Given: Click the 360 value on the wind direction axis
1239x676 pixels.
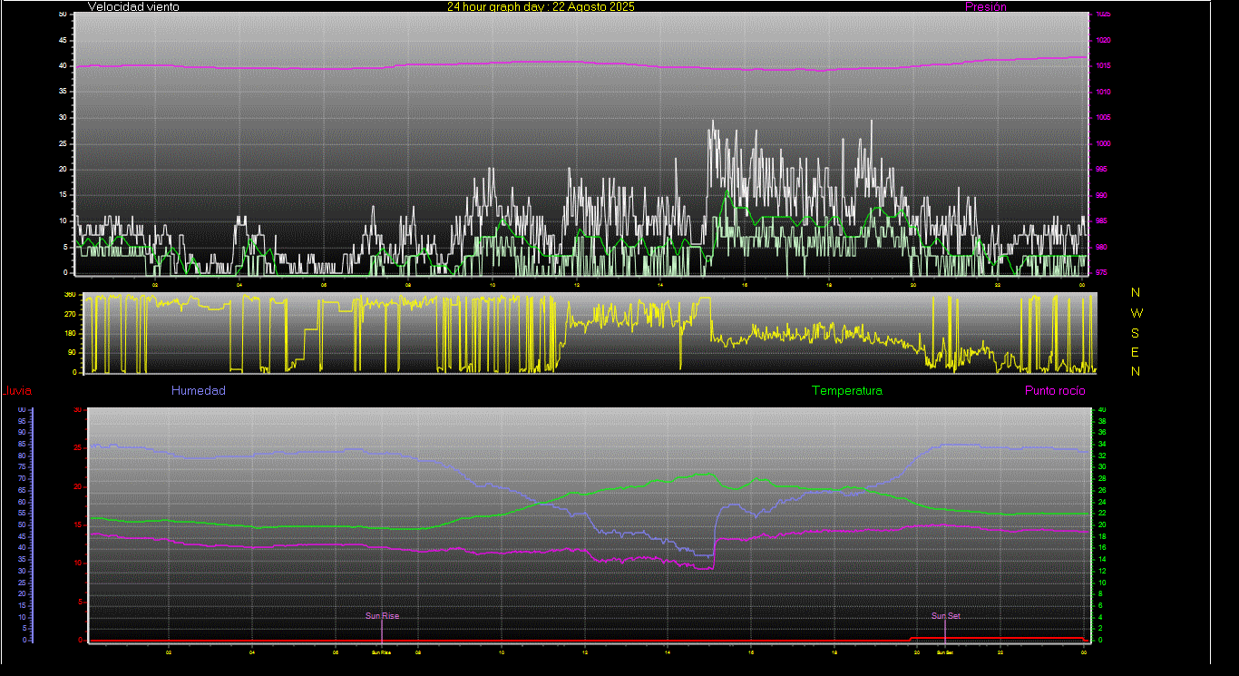Looking at the screenshot, I should coord(70,295).
